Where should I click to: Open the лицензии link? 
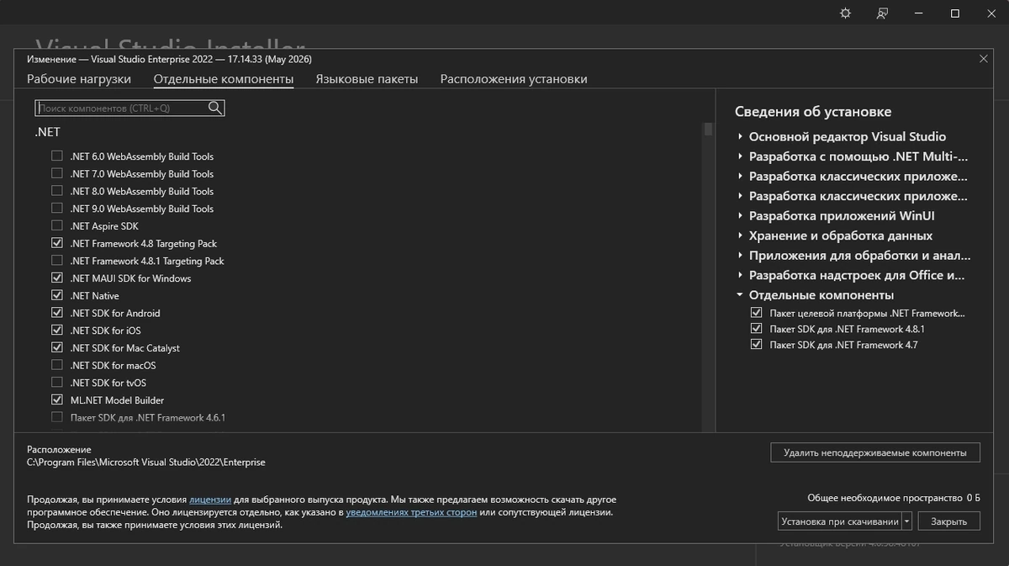[x=210, y=499]
